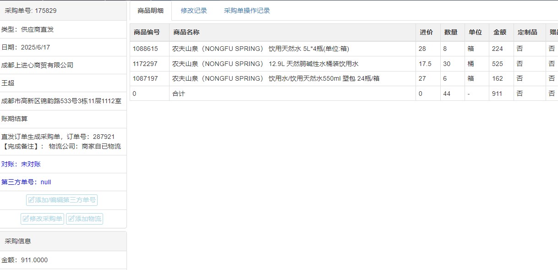This screenshot has height=270, width=558.
Task: Click the 账期结算 row
Action: click(63, 119)
